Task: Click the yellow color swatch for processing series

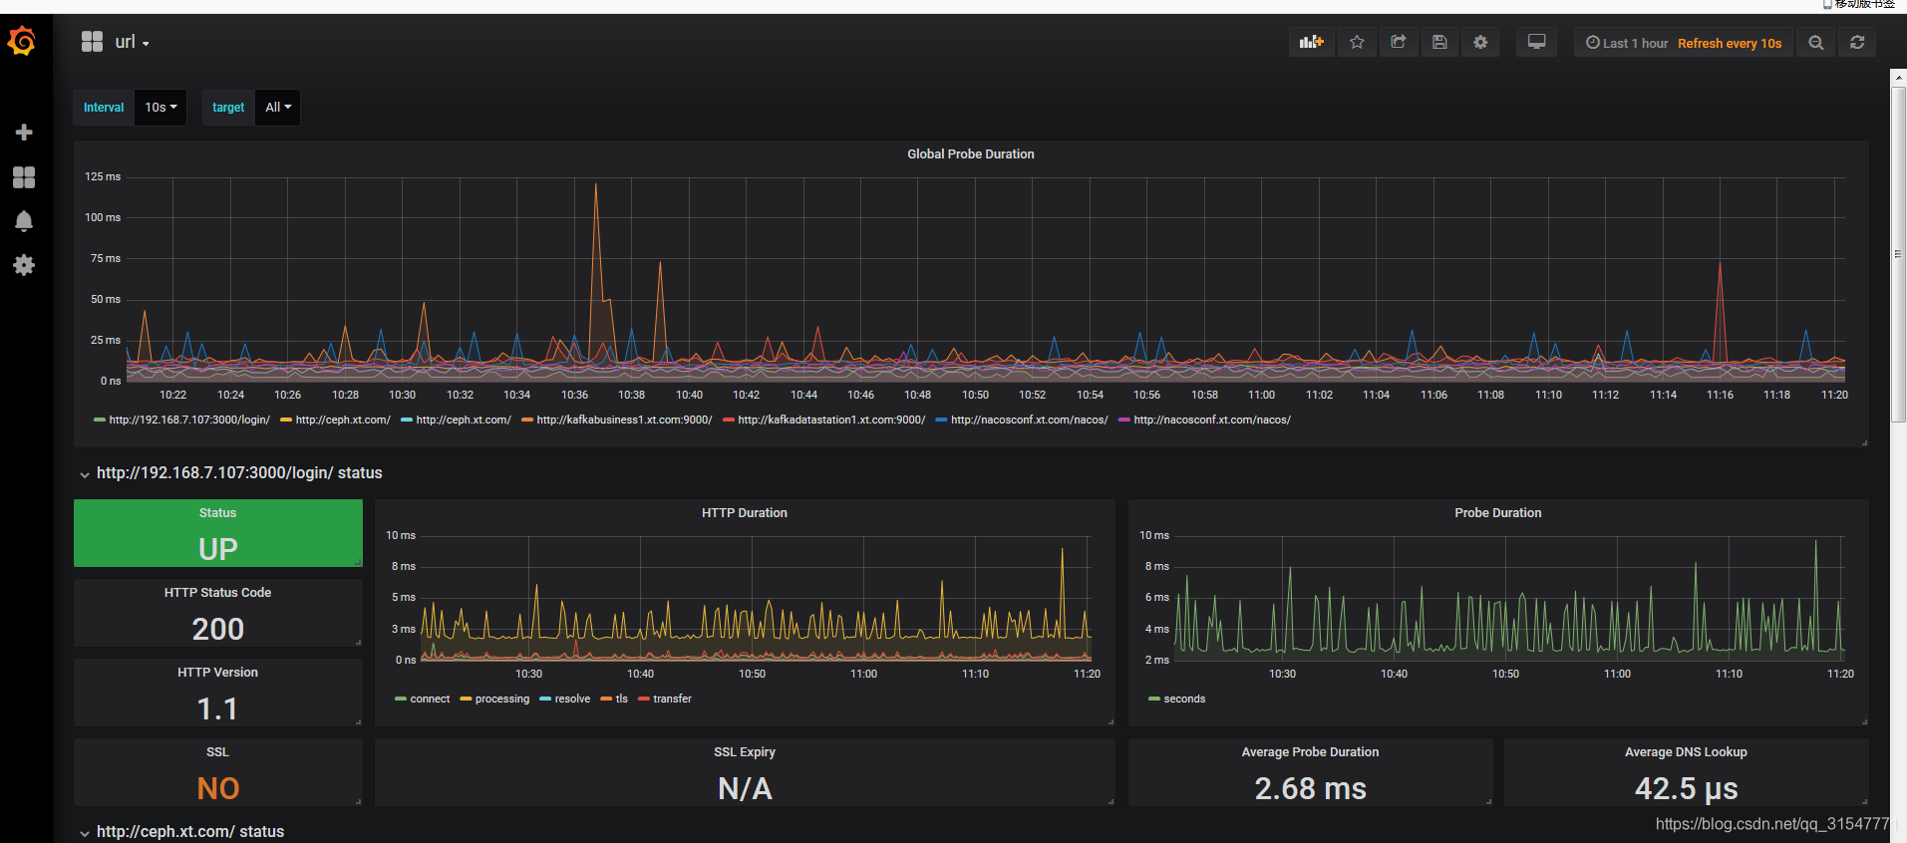Action: 466,700
